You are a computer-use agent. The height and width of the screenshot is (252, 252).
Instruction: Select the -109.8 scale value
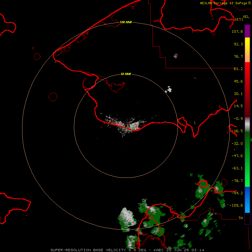click(236, 206)
